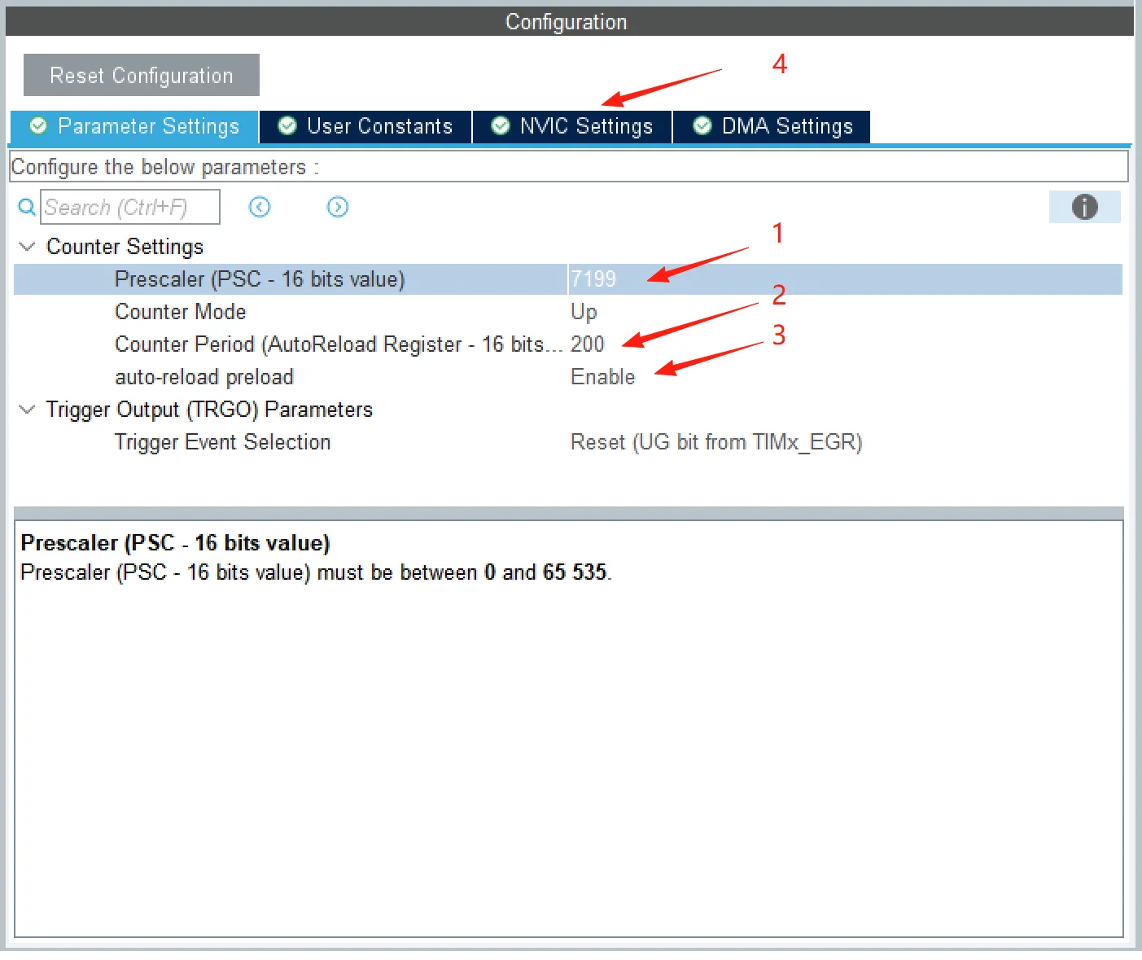
Task: Edit the Prescaler value 7199
Action: point(593,279)
